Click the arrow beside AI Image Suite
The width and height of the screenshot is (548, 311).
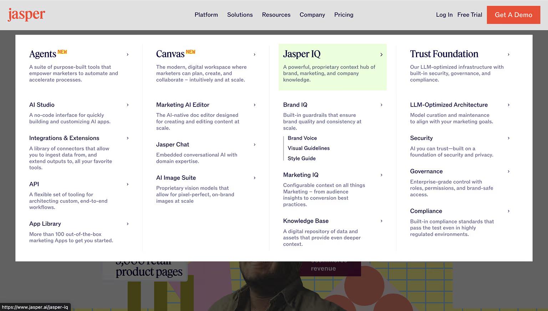pos(254,178)
